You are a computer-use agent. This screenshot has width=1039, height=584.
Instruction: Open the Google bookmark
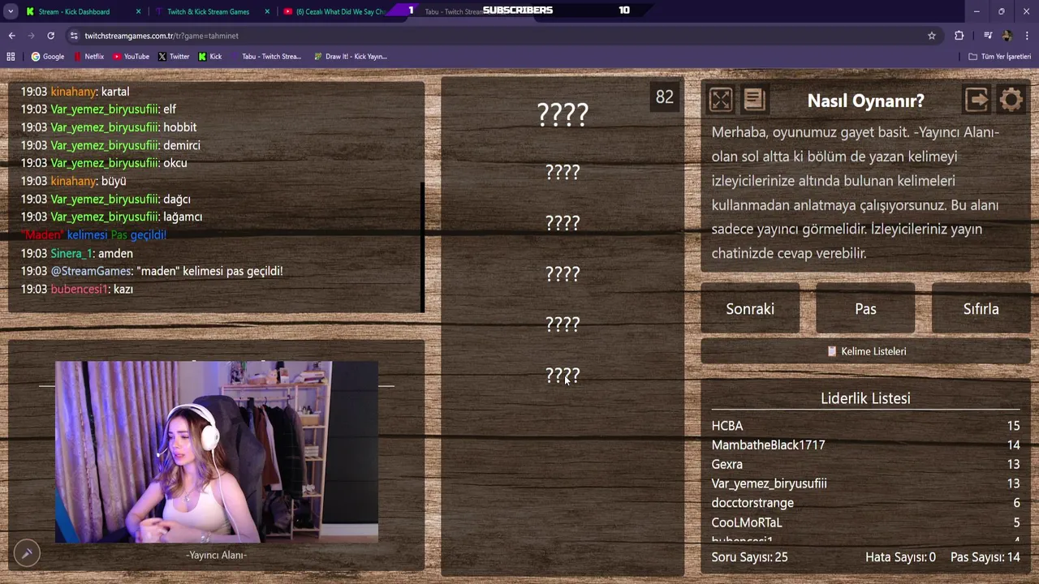(x=47, y=57)
